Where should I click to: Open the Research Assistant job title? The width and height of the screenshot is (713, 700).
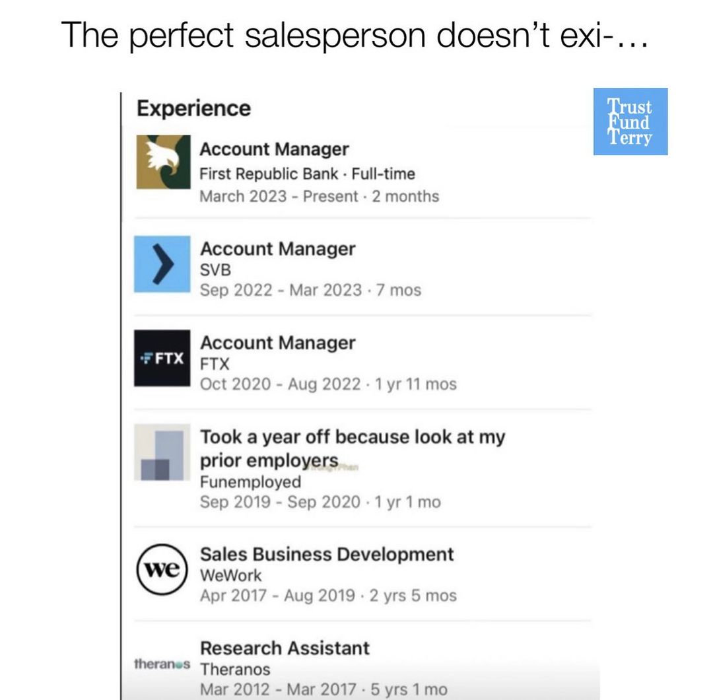tap(285, 648)
